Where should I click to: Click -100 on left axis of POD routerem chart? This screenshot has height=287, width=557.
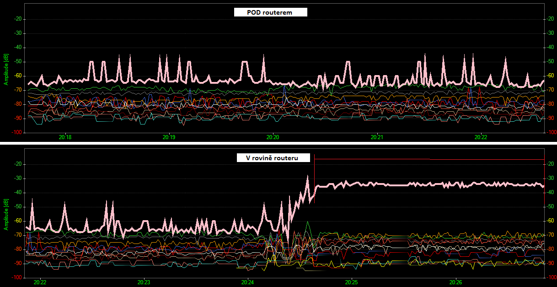[17, 132]
